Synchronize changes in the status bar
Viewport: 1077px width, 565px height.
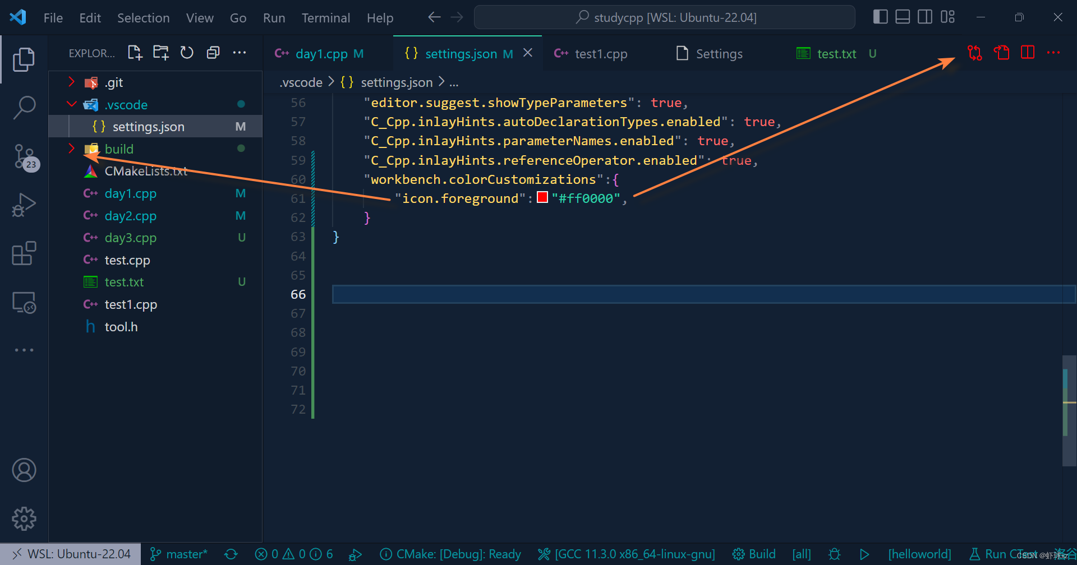click(x=231, y=554)
